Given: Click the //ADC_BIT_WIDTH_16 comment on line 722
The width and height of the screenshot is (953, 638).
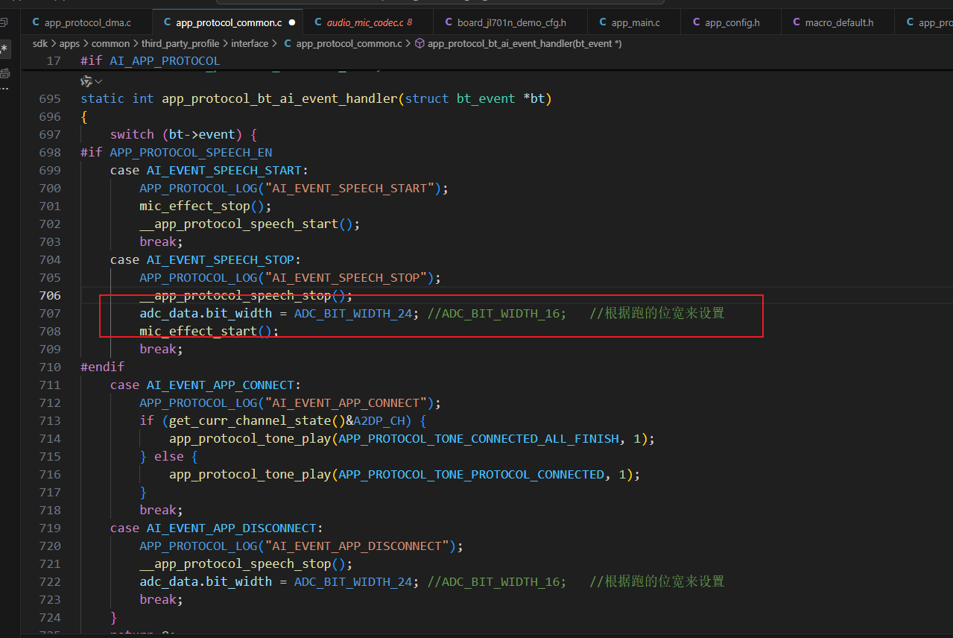Looking at the screenshot, I should 497,581.
